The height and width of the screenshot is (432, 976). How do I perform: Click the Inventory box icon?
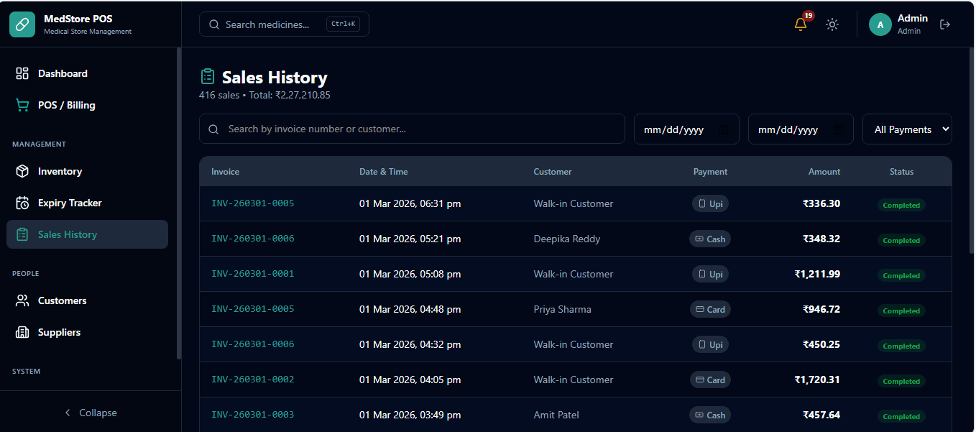coord(22,171)
